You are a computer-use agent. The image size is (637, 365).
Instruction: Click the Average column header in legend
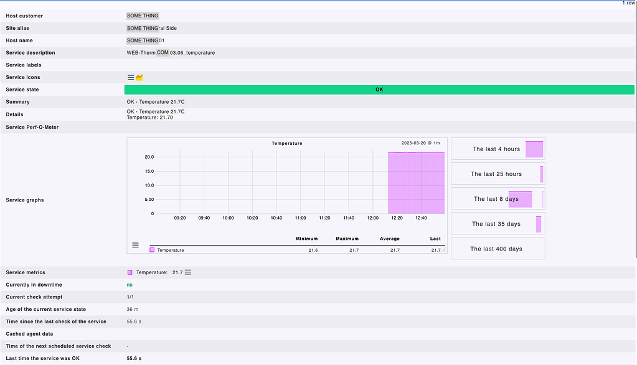pyautogui.click(x=390, y=239)
